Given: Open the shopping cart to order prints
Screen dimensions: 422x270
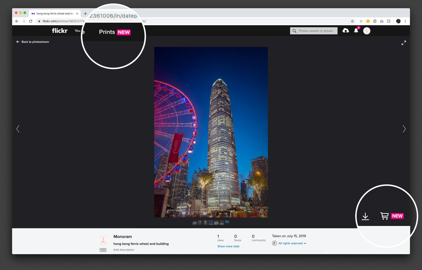Looking at the screenshot, I should pos(384,216).
